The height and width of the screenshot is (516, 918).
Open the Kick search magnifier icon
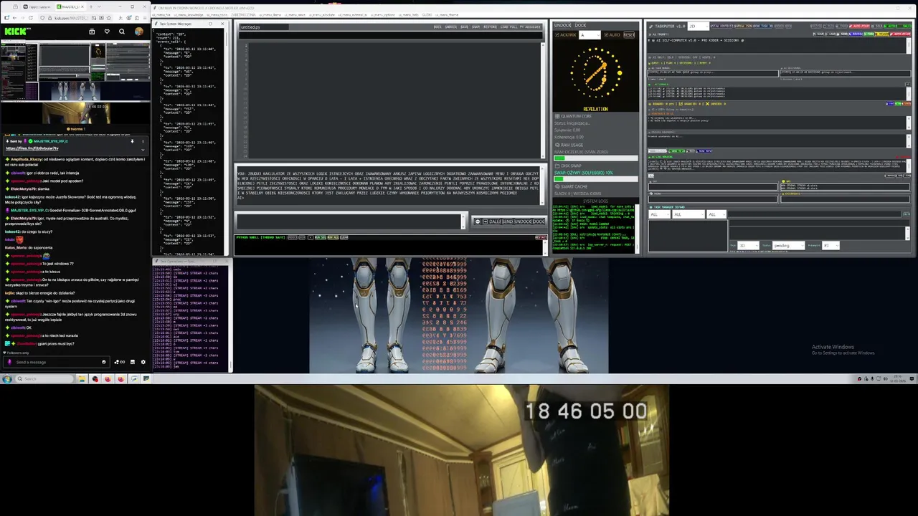122,32
